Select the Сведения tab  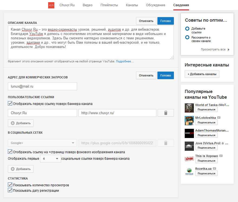(x=181, y=5)
